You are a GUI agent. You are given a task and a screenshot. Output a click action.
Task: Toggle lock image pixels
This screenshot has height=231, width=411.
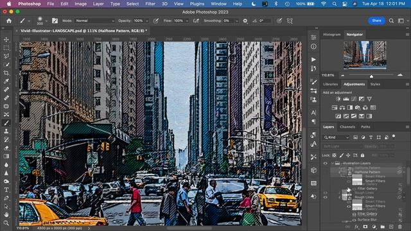click(341, 155)
